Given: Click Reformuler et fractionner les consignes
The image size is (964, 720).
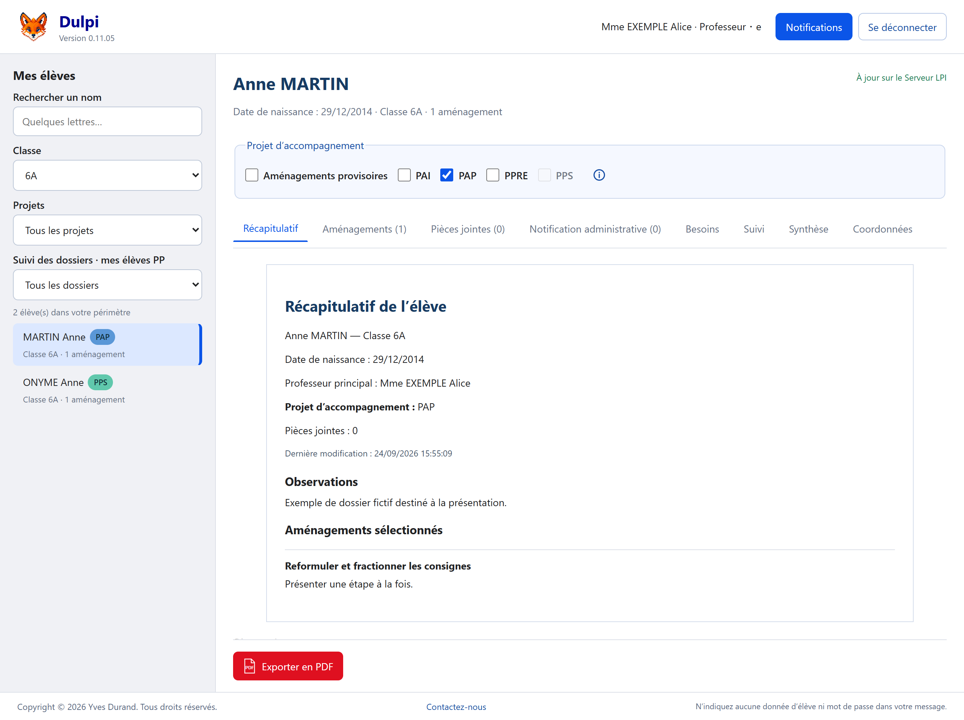Looking at the screenshot, I should 377,566.
